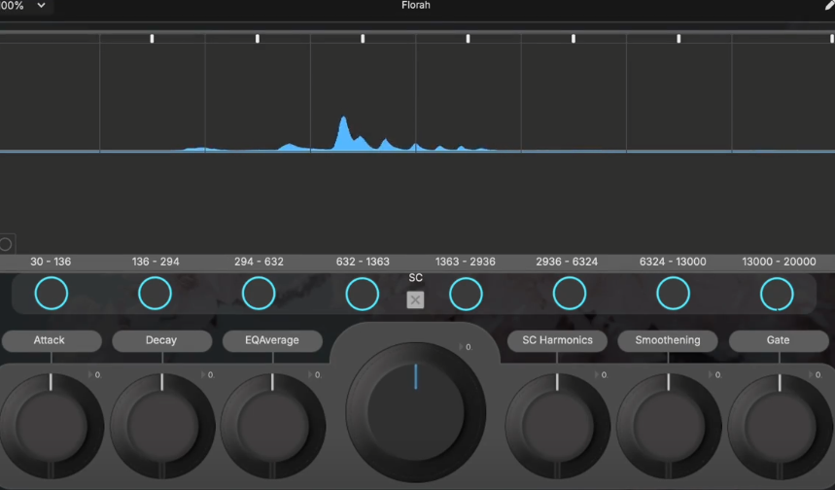Click the SC Harmonics label button
Image resolution: width=835 pixels, height=490 pixels.
point(557,341)
